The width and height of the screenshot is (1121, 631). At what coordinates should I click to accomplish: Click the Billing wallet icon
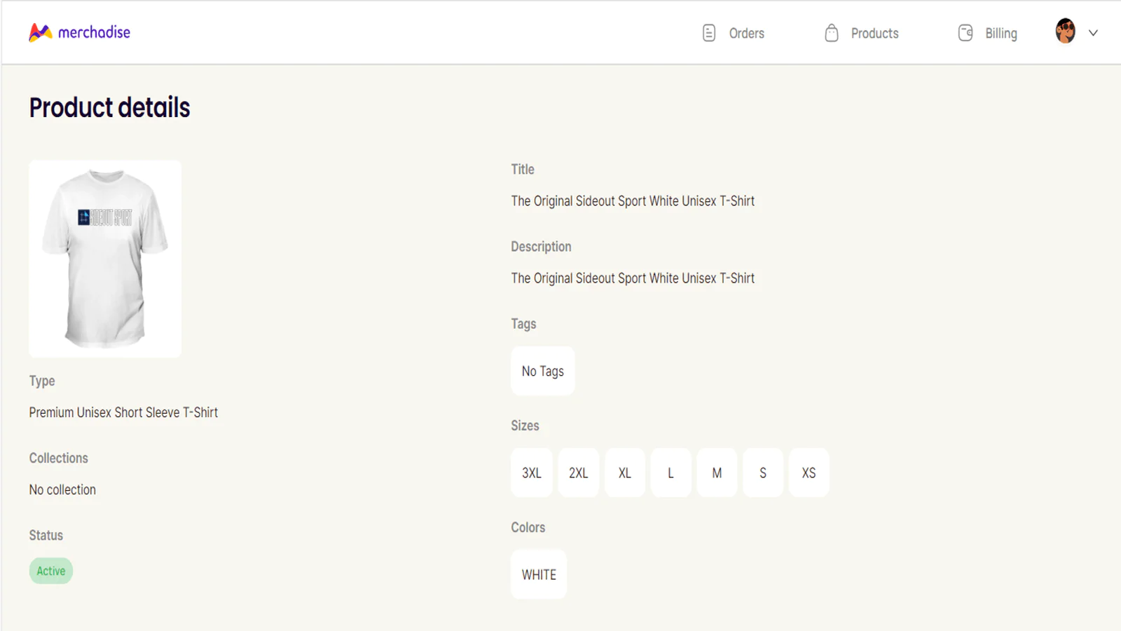click(x=965, y=33)
